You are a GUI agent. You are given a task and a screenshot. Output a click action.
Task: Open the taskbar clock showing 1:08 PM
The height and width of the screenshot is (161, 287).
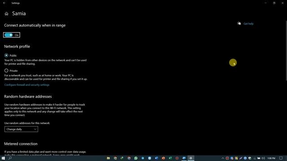pos(271,158)
